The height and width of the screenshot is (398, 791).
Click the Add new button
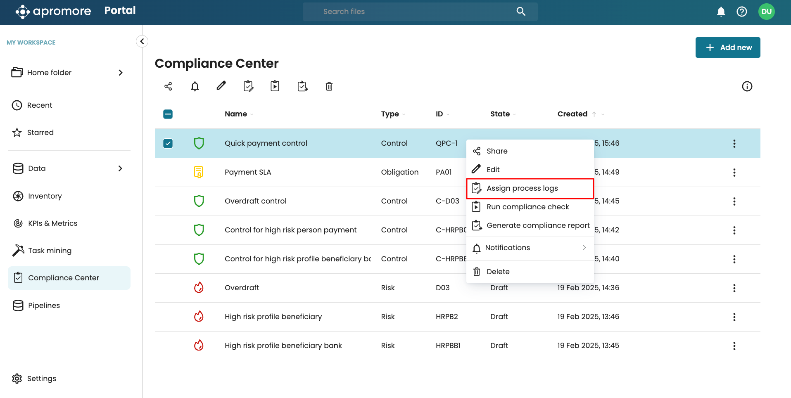[728, 47]
